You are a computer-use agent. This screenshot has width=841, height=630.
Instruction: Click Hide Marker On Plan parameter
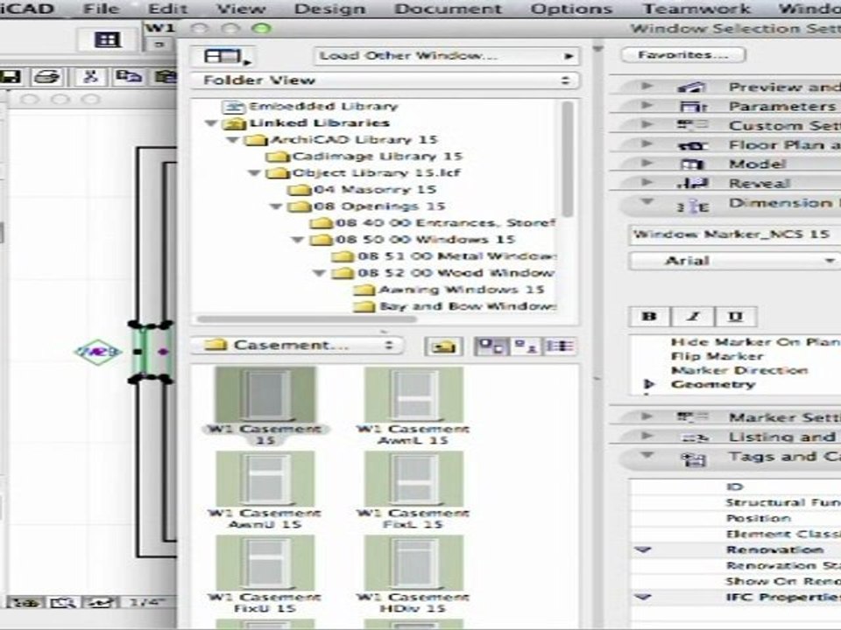[756, 342]
